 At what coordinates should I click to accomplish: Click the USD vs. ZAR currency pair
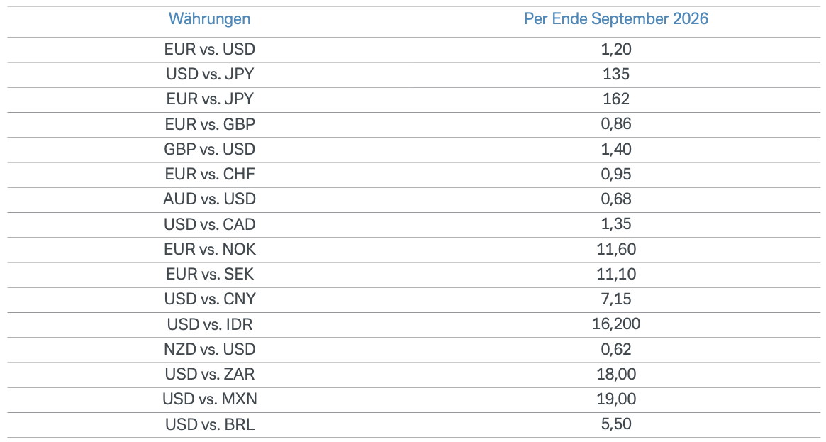(209, 375)
